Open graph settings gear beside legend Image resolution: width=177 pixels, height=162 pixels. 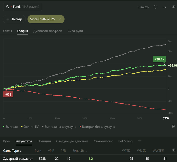pos(173,127)
